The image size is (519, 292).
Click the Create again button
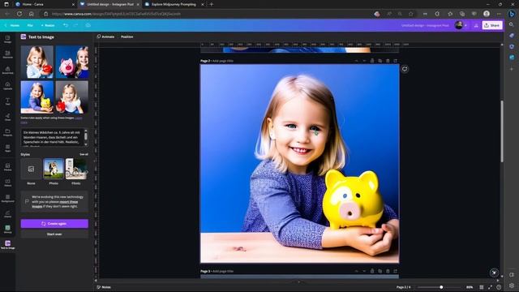coord(54,224)
